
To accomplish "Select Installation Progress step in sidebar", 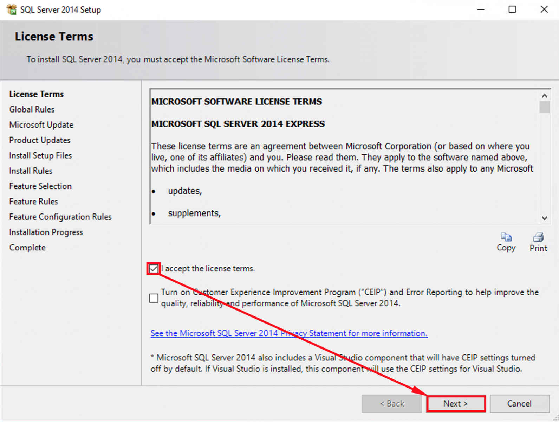I will point(46,232).
